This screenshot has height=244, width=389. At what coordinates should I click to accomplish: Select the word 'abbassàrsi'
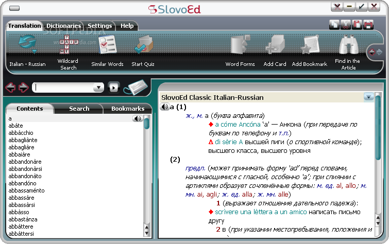click(x=22, y=205)
